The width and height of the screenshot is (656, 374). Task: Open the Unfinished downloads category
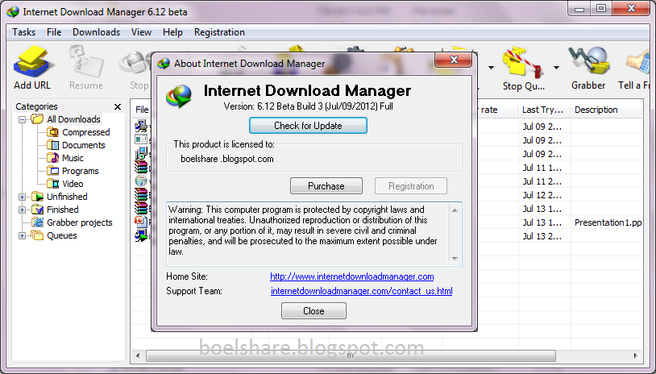(60, 197)
